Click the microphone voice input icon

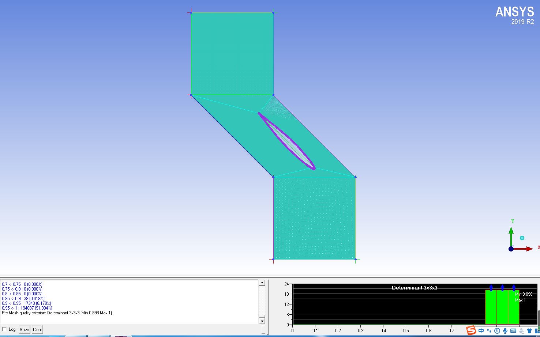coord(505,331)
